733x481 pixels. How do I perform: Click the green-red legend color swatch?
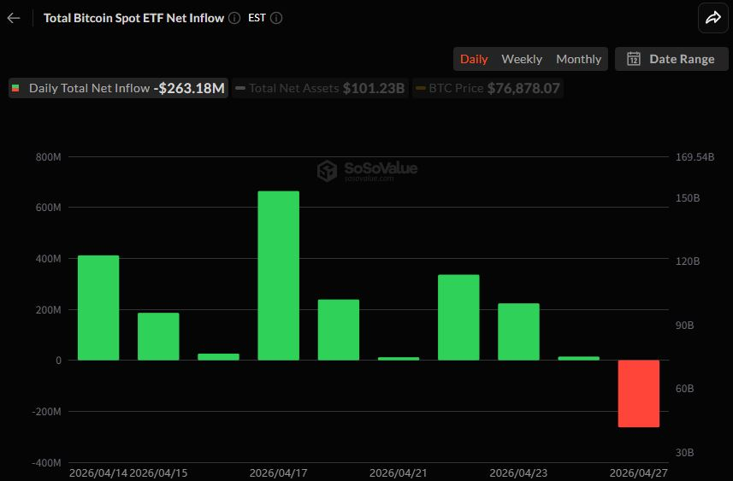click(x=15, y=88)
